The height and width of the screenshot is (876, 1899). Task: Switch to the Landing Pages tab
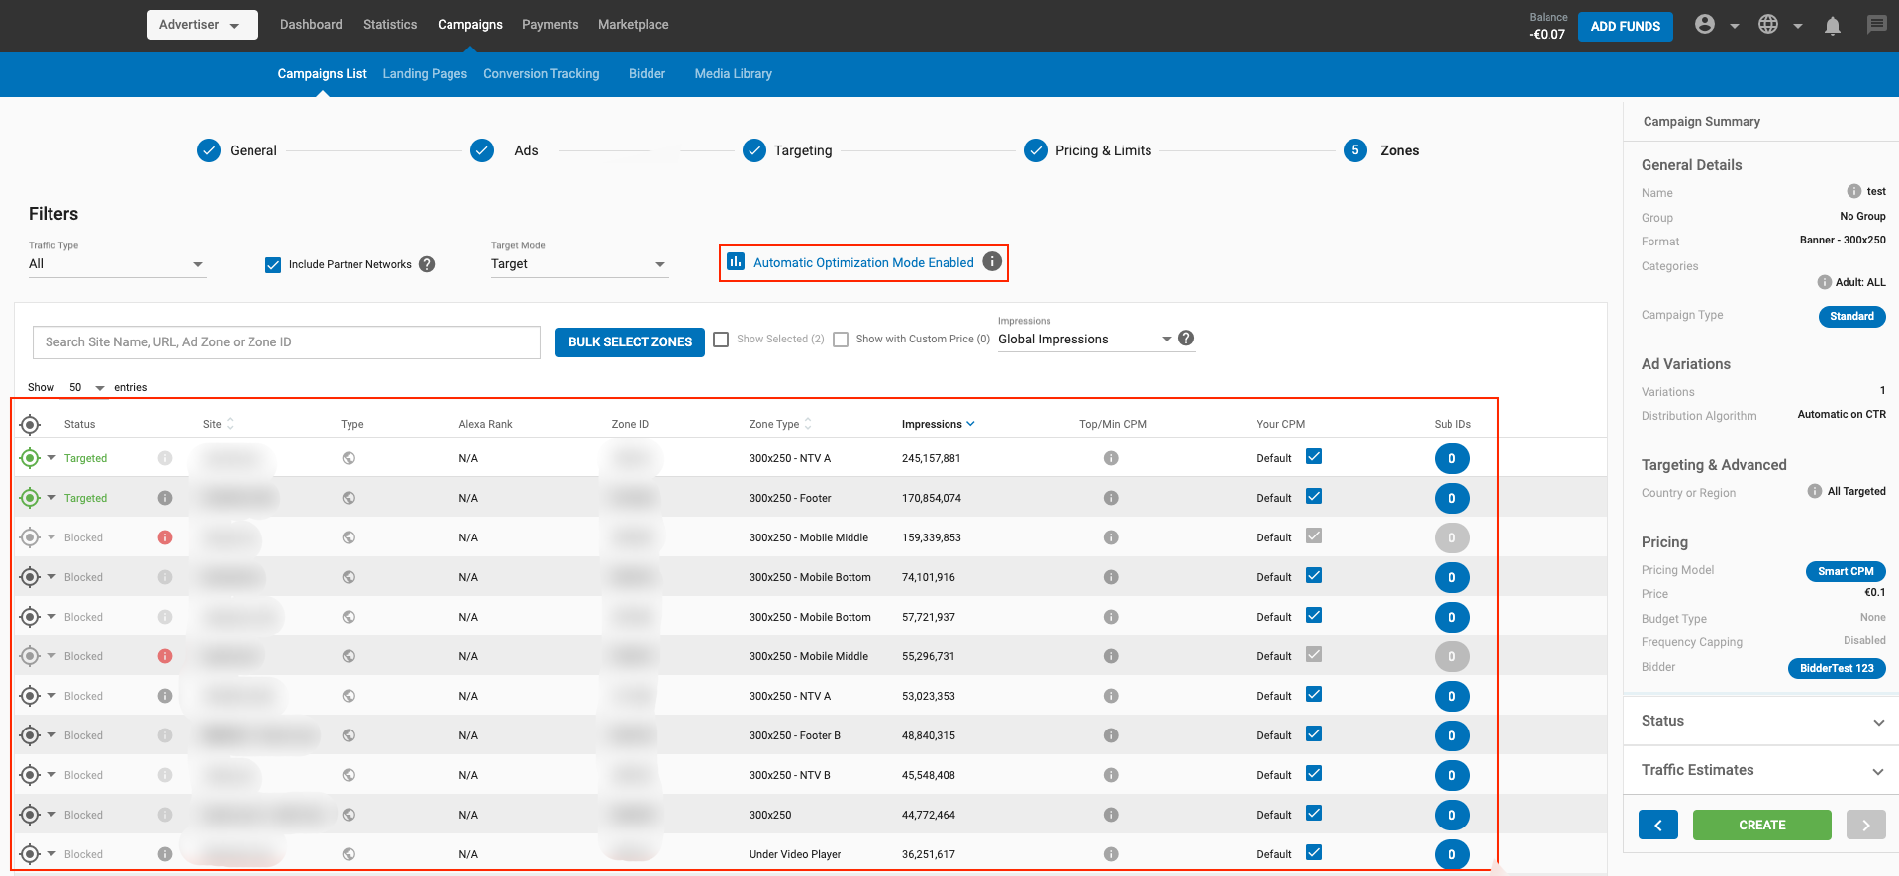tap(425, 74)
